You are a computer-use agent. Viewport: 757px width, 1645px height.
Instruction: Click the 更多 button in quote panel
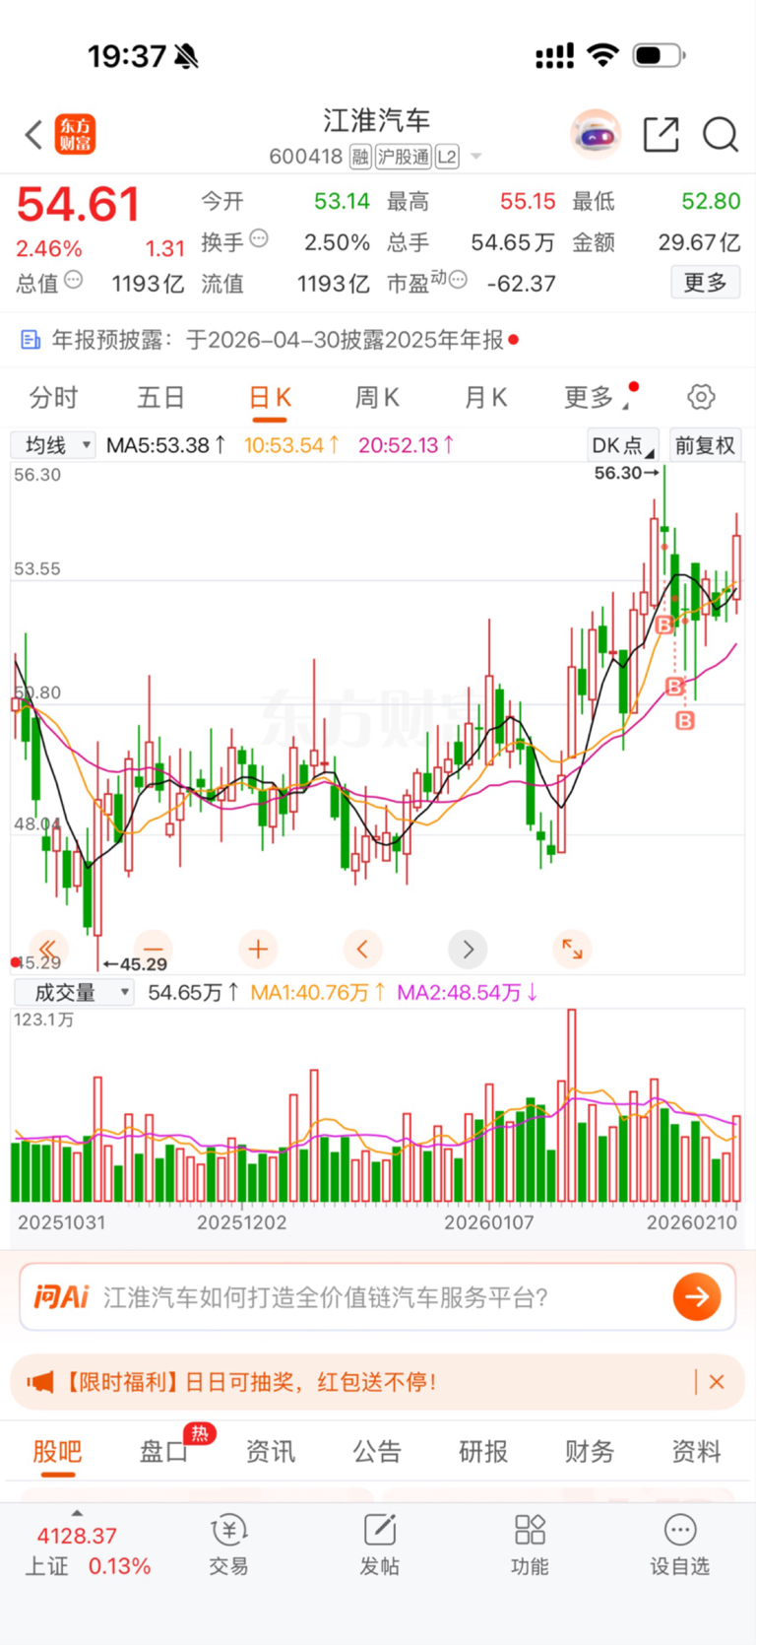(x=706, y=284)
